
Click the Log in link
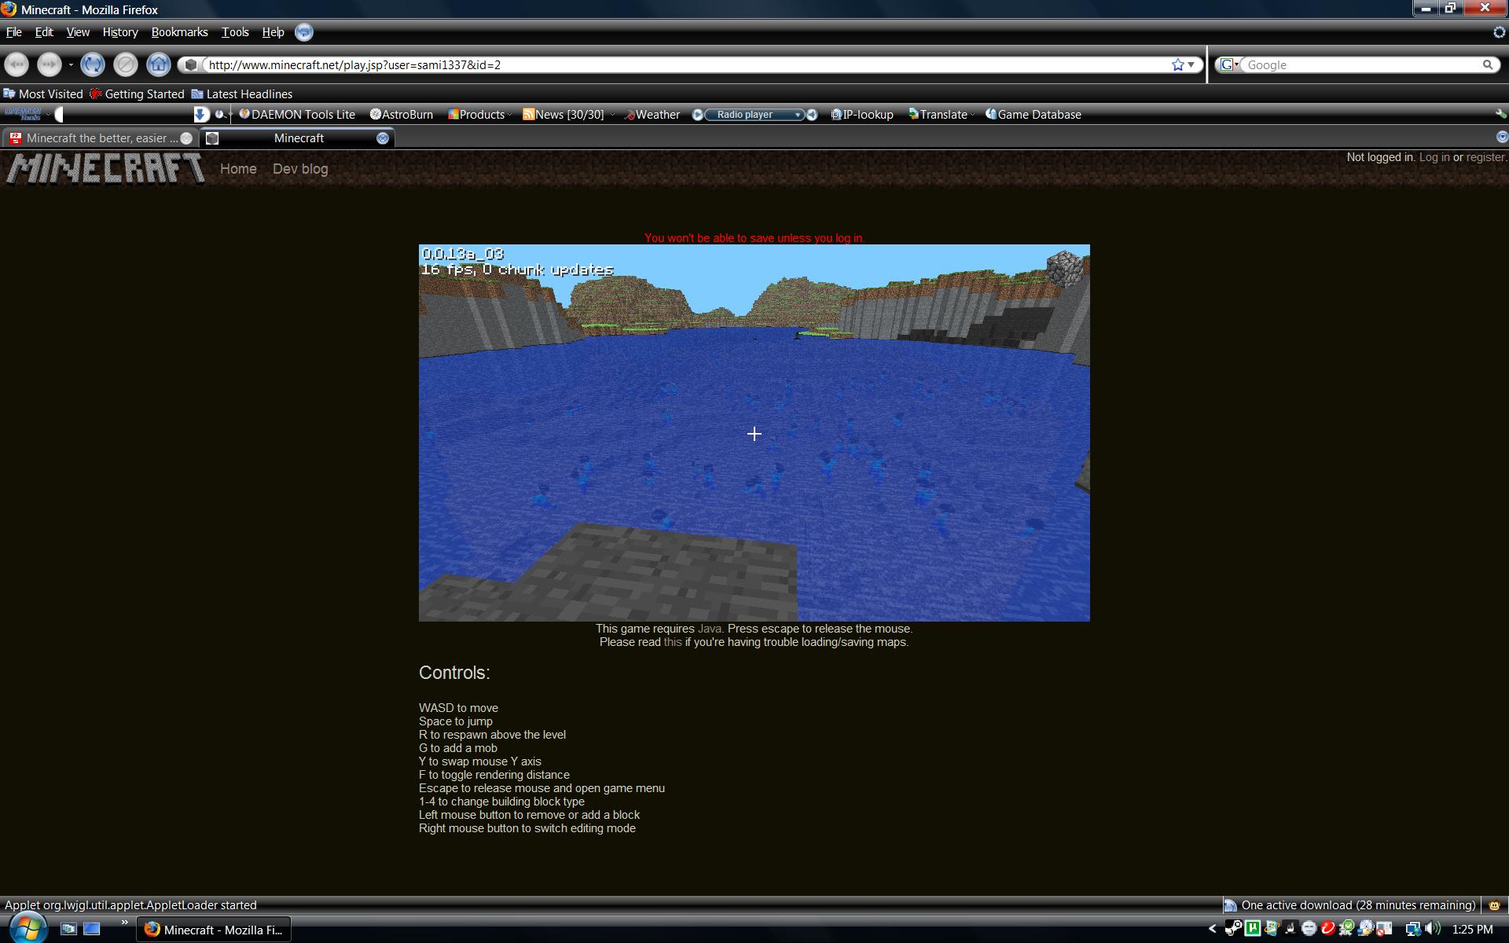coord(1434,157)
